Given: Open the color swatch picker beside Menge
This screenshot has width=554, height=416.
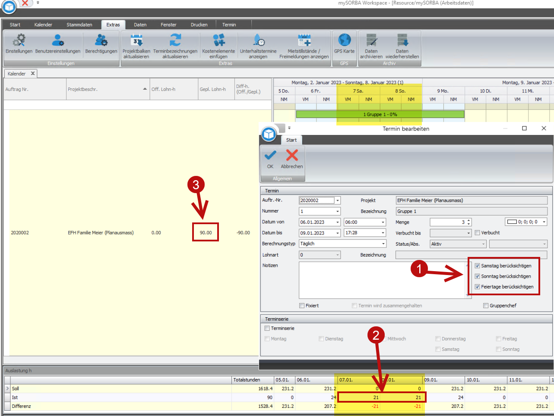Looking at the screenshot, I should (544, 222).
